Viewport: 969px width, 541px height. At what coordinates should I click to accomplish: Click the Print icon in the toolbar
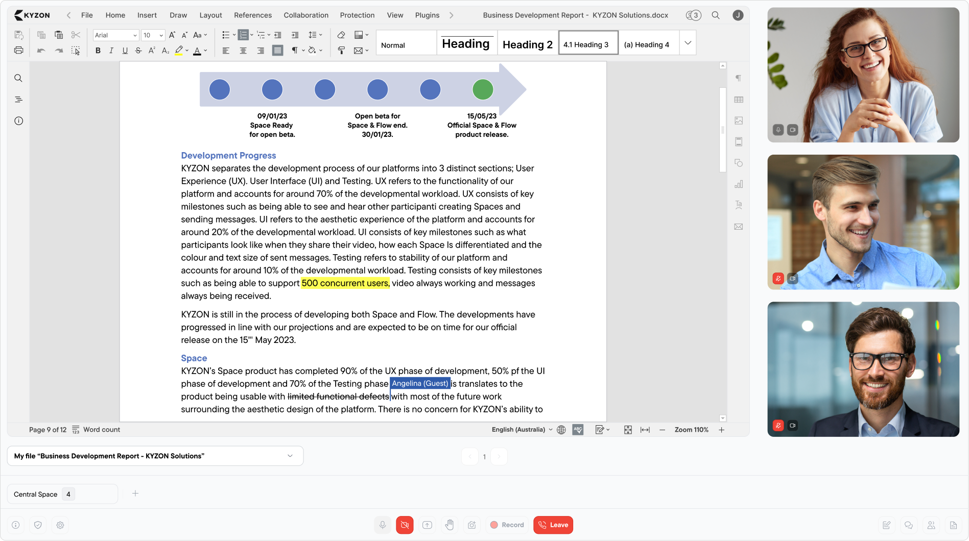coord(19,51)
